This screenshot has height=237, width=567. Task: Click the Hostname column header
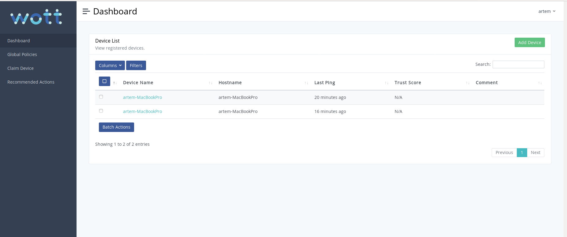point(230,83)
